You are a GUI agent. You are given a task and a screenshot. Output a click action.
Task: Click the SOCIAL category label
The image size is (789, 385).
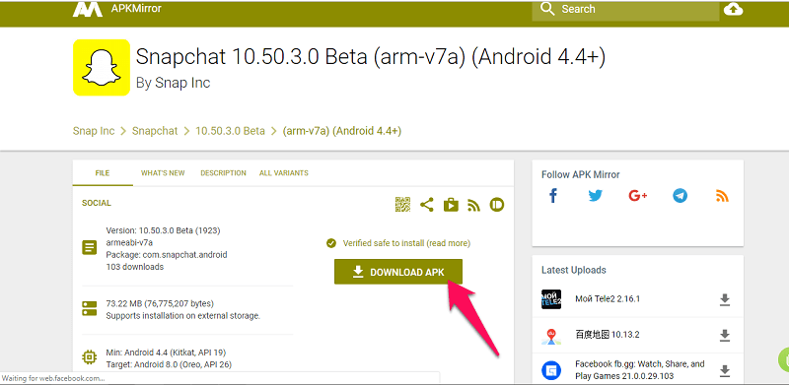97,203
